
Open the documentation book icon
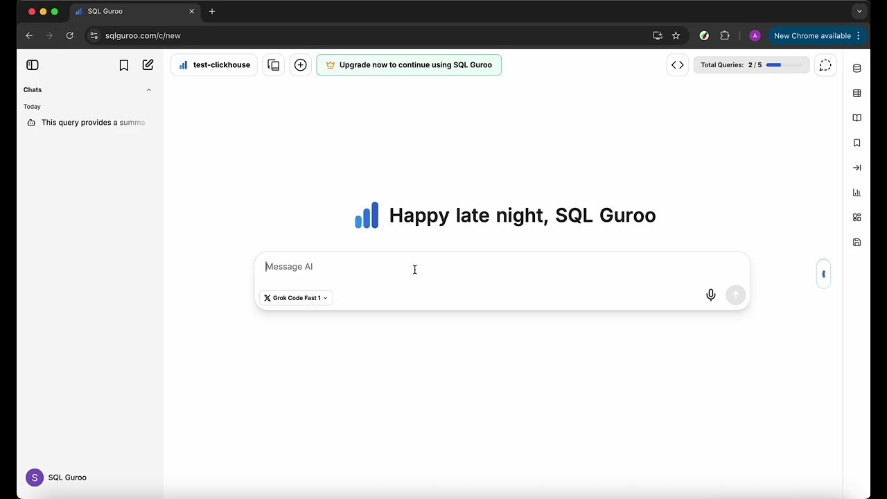(857, 118)
